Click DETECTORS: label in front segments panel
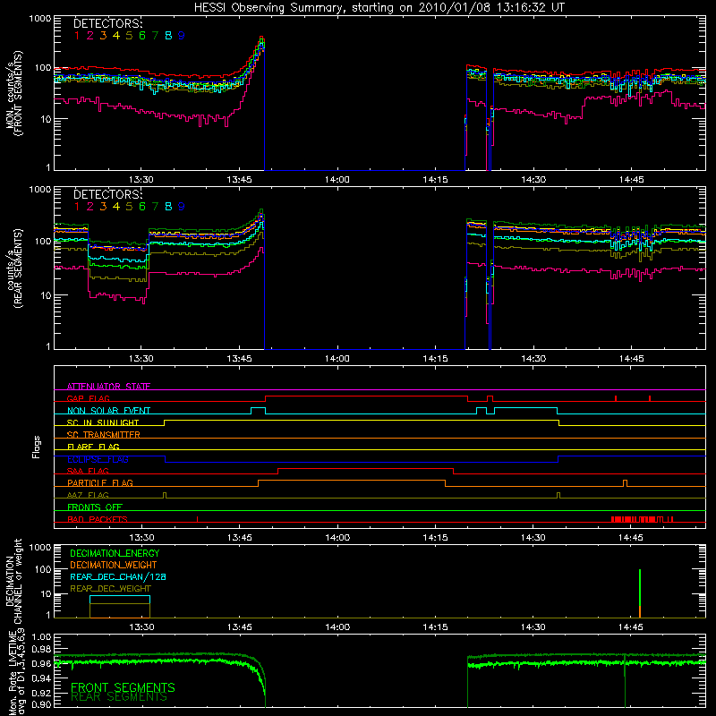Image resolution: width=716 pixels, height=716 pixels. tap(107, 23)
